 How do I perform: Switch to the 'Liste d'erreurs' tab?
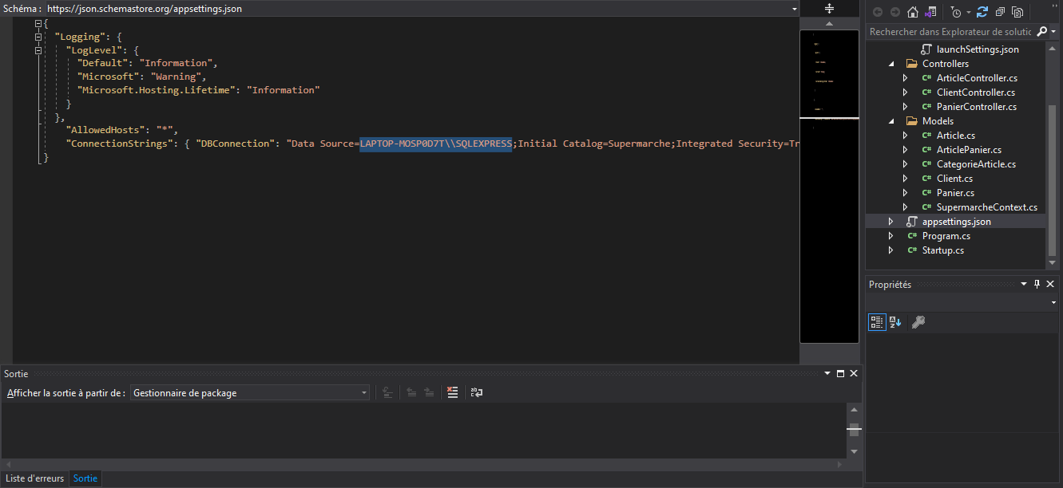tap(34, 478)
